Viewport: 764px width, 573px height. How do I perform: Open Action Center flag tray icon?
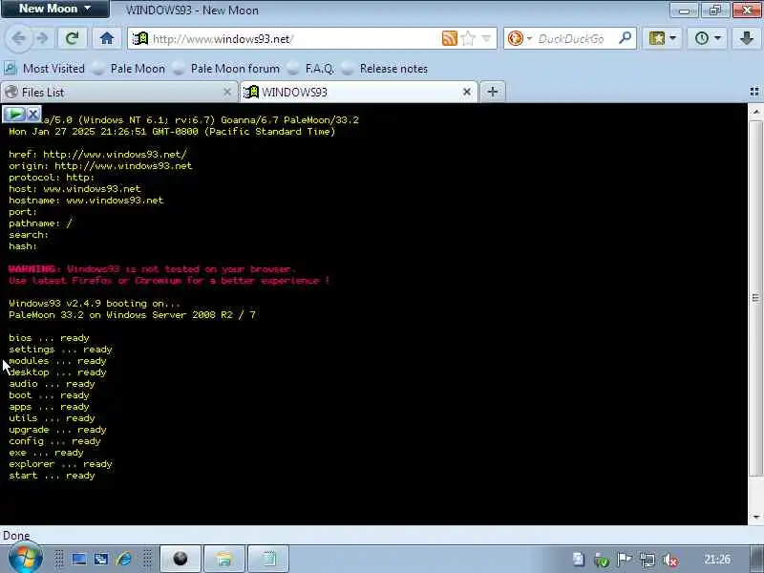pos(625,560)
